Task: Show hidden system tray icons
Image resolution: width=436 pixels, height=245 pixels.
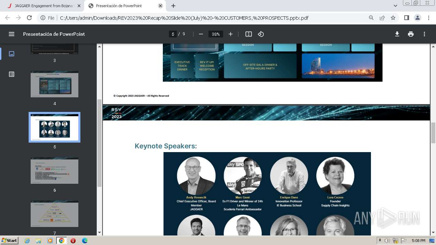Action: [x=380, y=241]
